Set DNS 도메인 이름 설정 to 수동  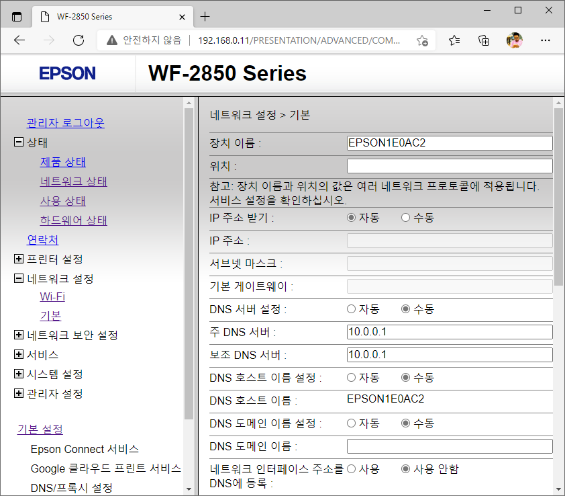click(405, 423)
